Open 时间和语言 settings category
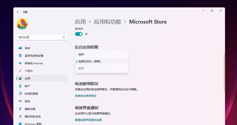The image size is (237, 125). (x=42, y=93)
